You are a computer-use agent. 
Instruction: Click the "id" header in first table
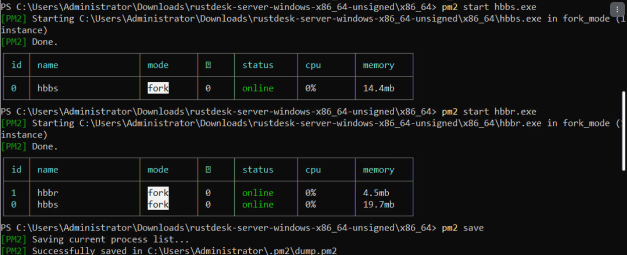tap(17, 65)
